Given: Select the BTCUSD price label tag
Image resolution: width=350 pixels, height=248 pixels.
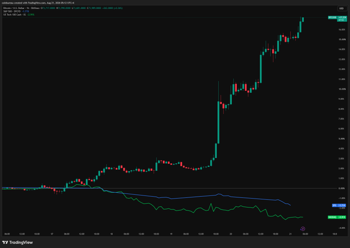Looking at the screenshot, I should click(x=332, y=18).
